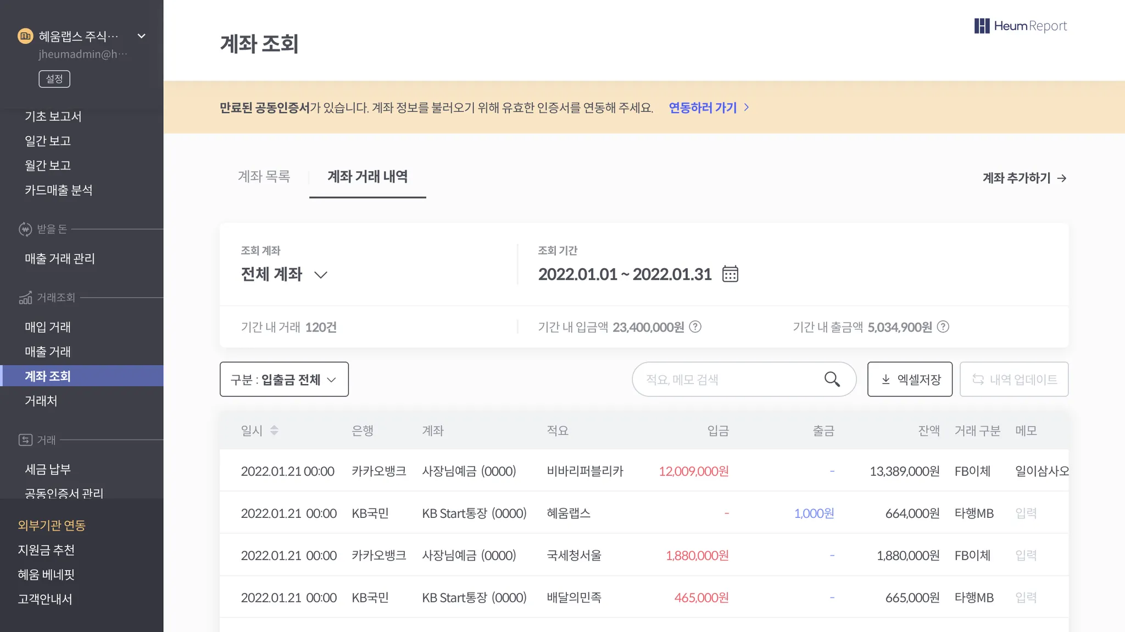Click the company profile avatar icon
The image size is (1125, 632).
pyautogui.click(x=25, y=36)
